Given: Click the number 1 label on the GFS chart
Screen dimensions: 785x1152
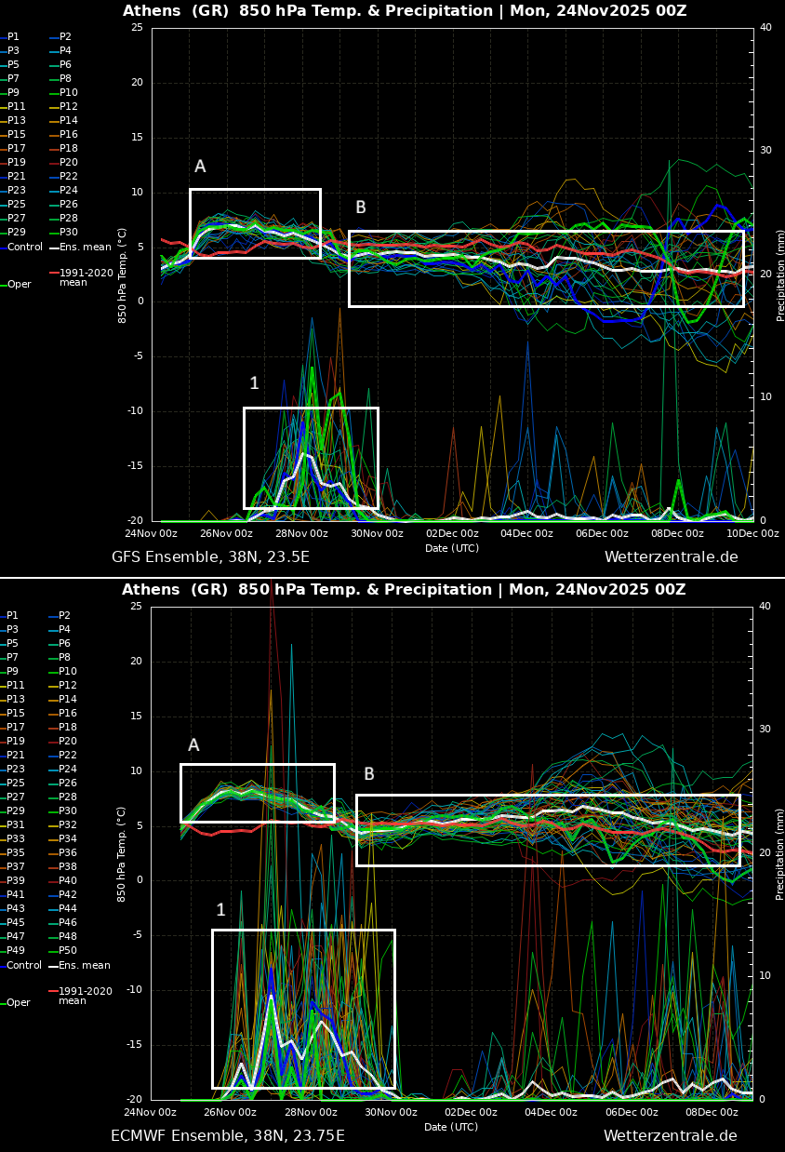Looking at the screenshot, I should coord(254,383).
